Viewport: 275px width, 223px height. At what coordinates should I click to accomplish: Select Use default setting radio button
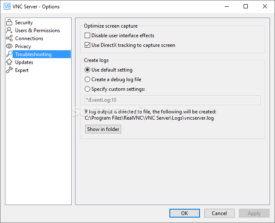87,70
